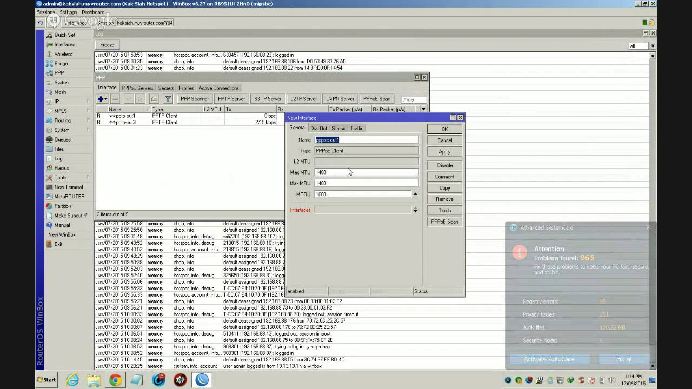Switch to the Active Connections tab
The image size is (692, 389).
(218, 88)
